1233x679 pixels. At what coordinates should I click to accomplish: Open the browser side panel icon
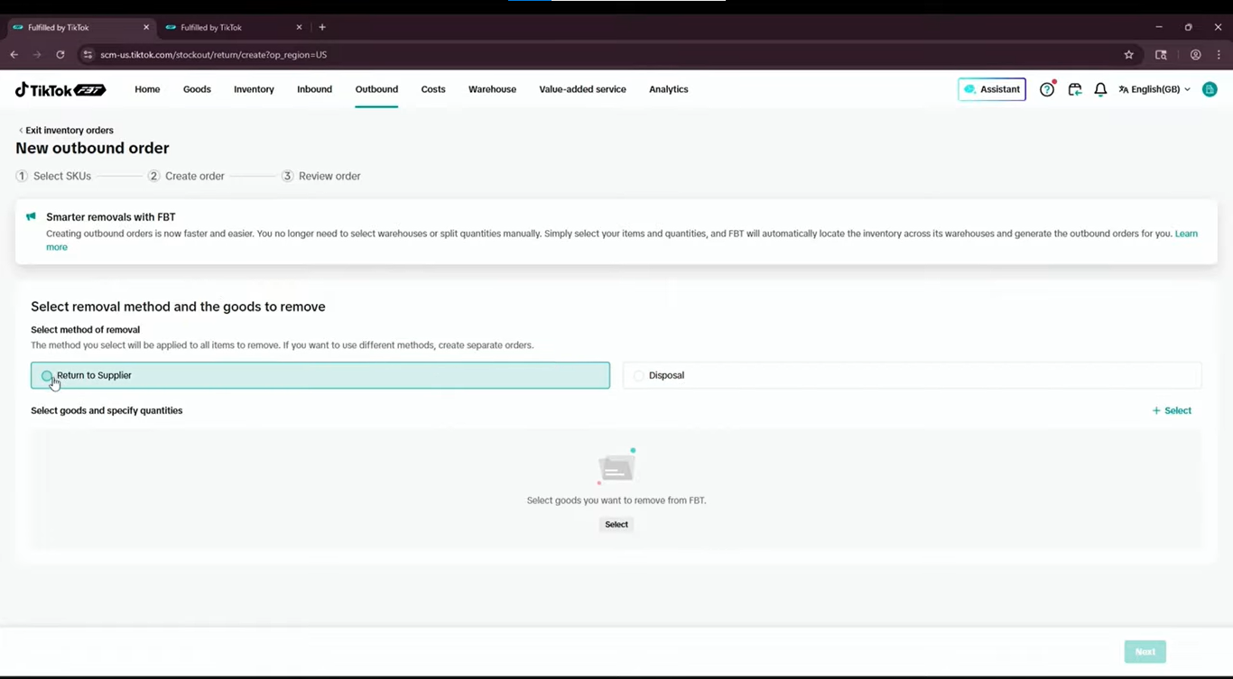pos(1161,55)
